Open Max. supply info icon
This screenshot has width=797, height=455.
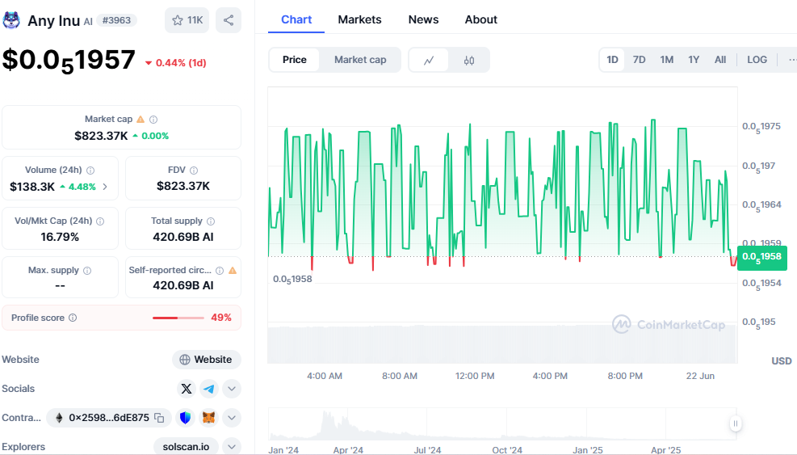(x=87, y=270)
